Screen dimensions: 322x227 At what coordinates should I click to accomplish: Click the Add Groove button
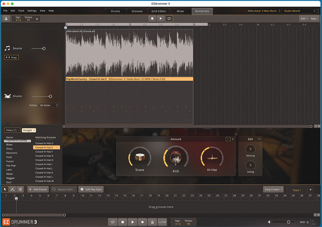(x=38, y=189)
